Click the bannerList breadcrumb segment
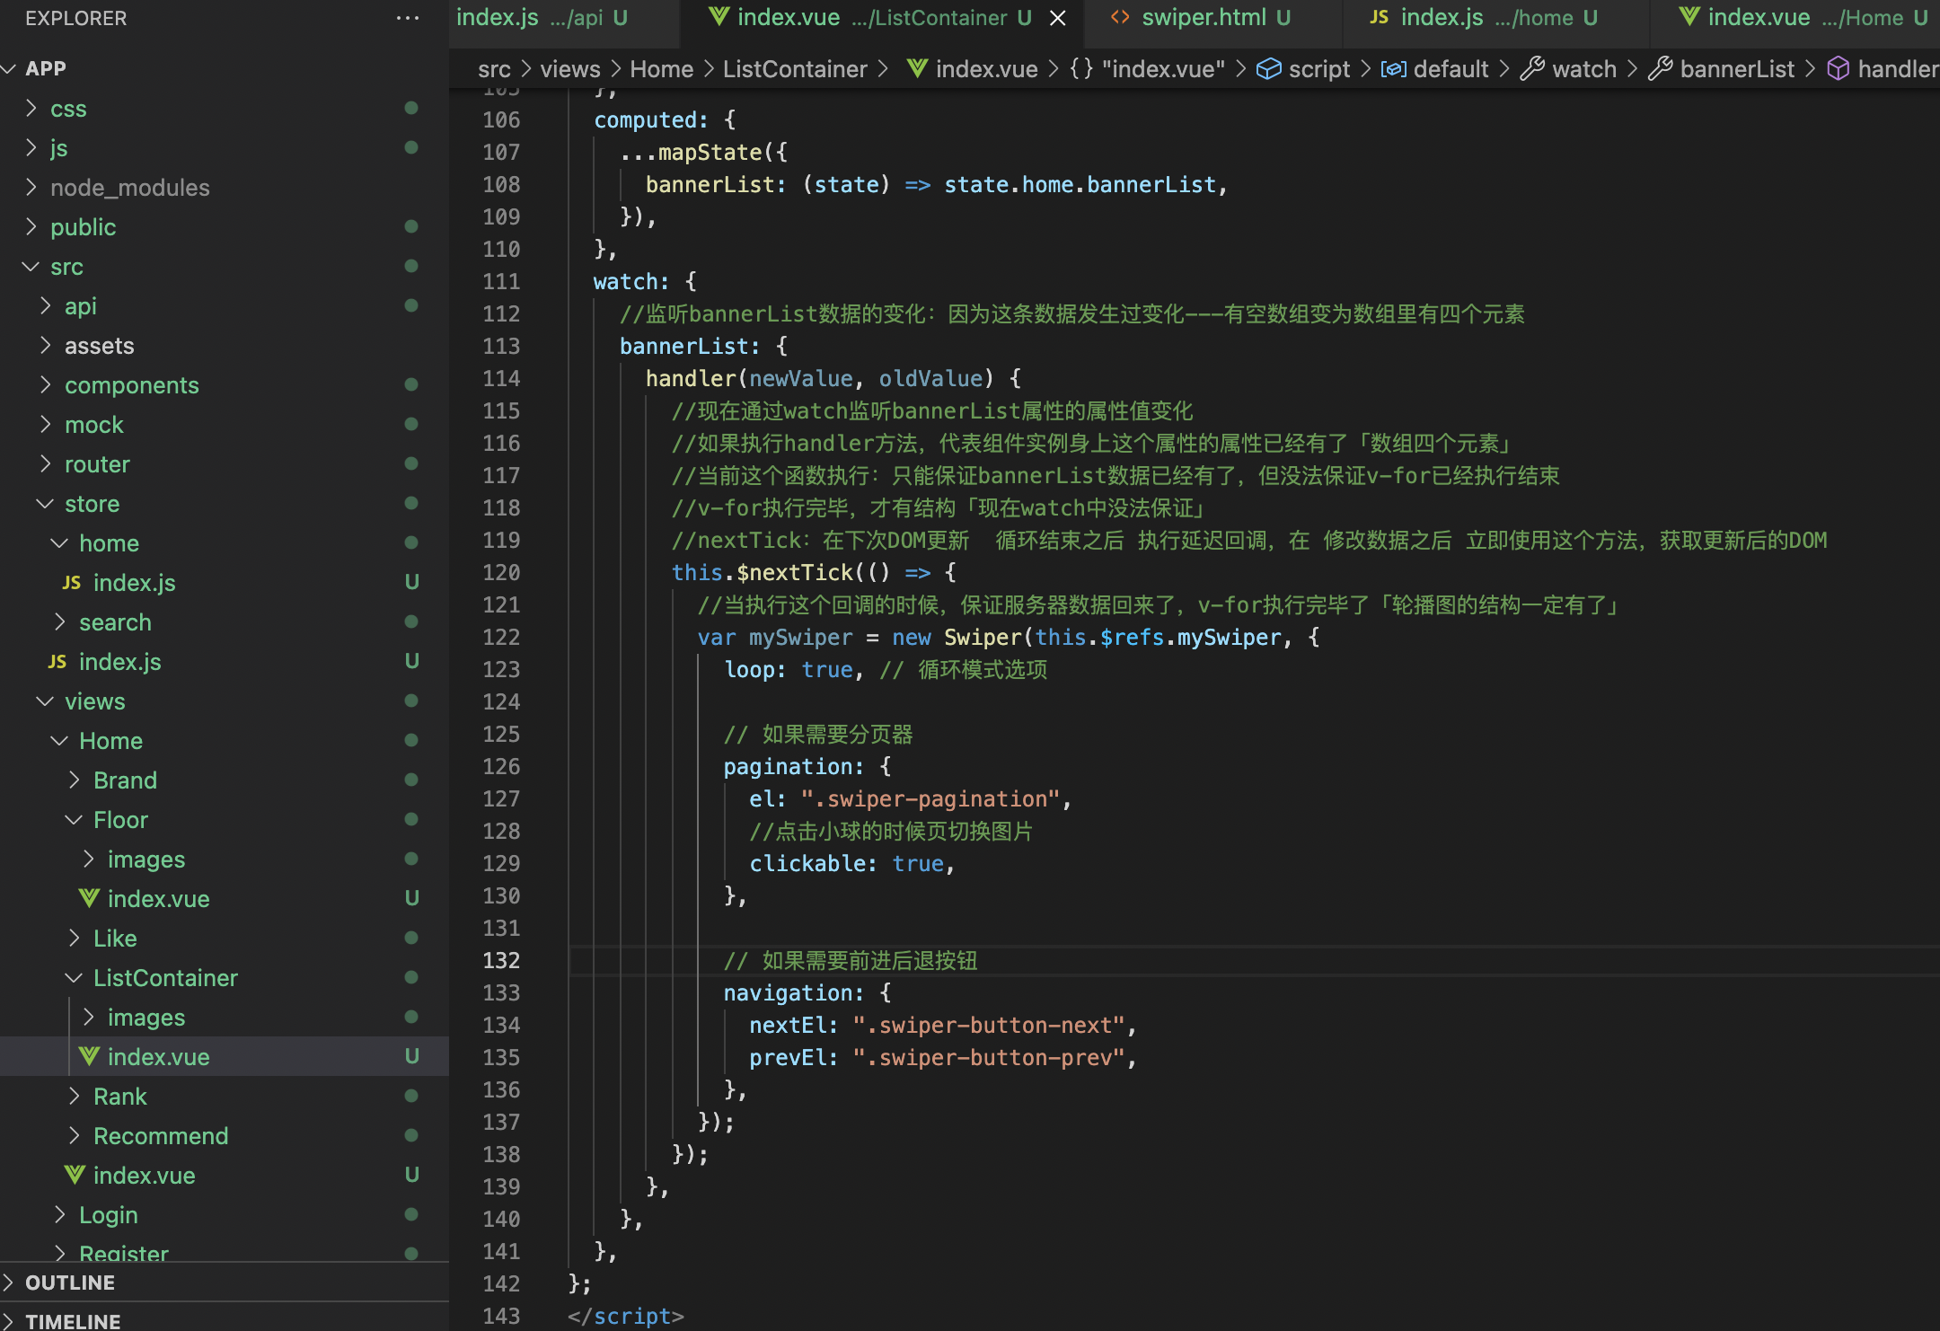This screenshot has width=1940, height=1331. point(1736,69)
